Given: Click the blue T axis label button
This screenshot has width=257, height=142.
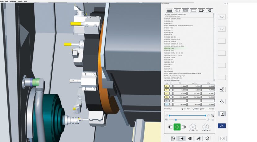Looking at the screenshot, I should tap(167, 104).
